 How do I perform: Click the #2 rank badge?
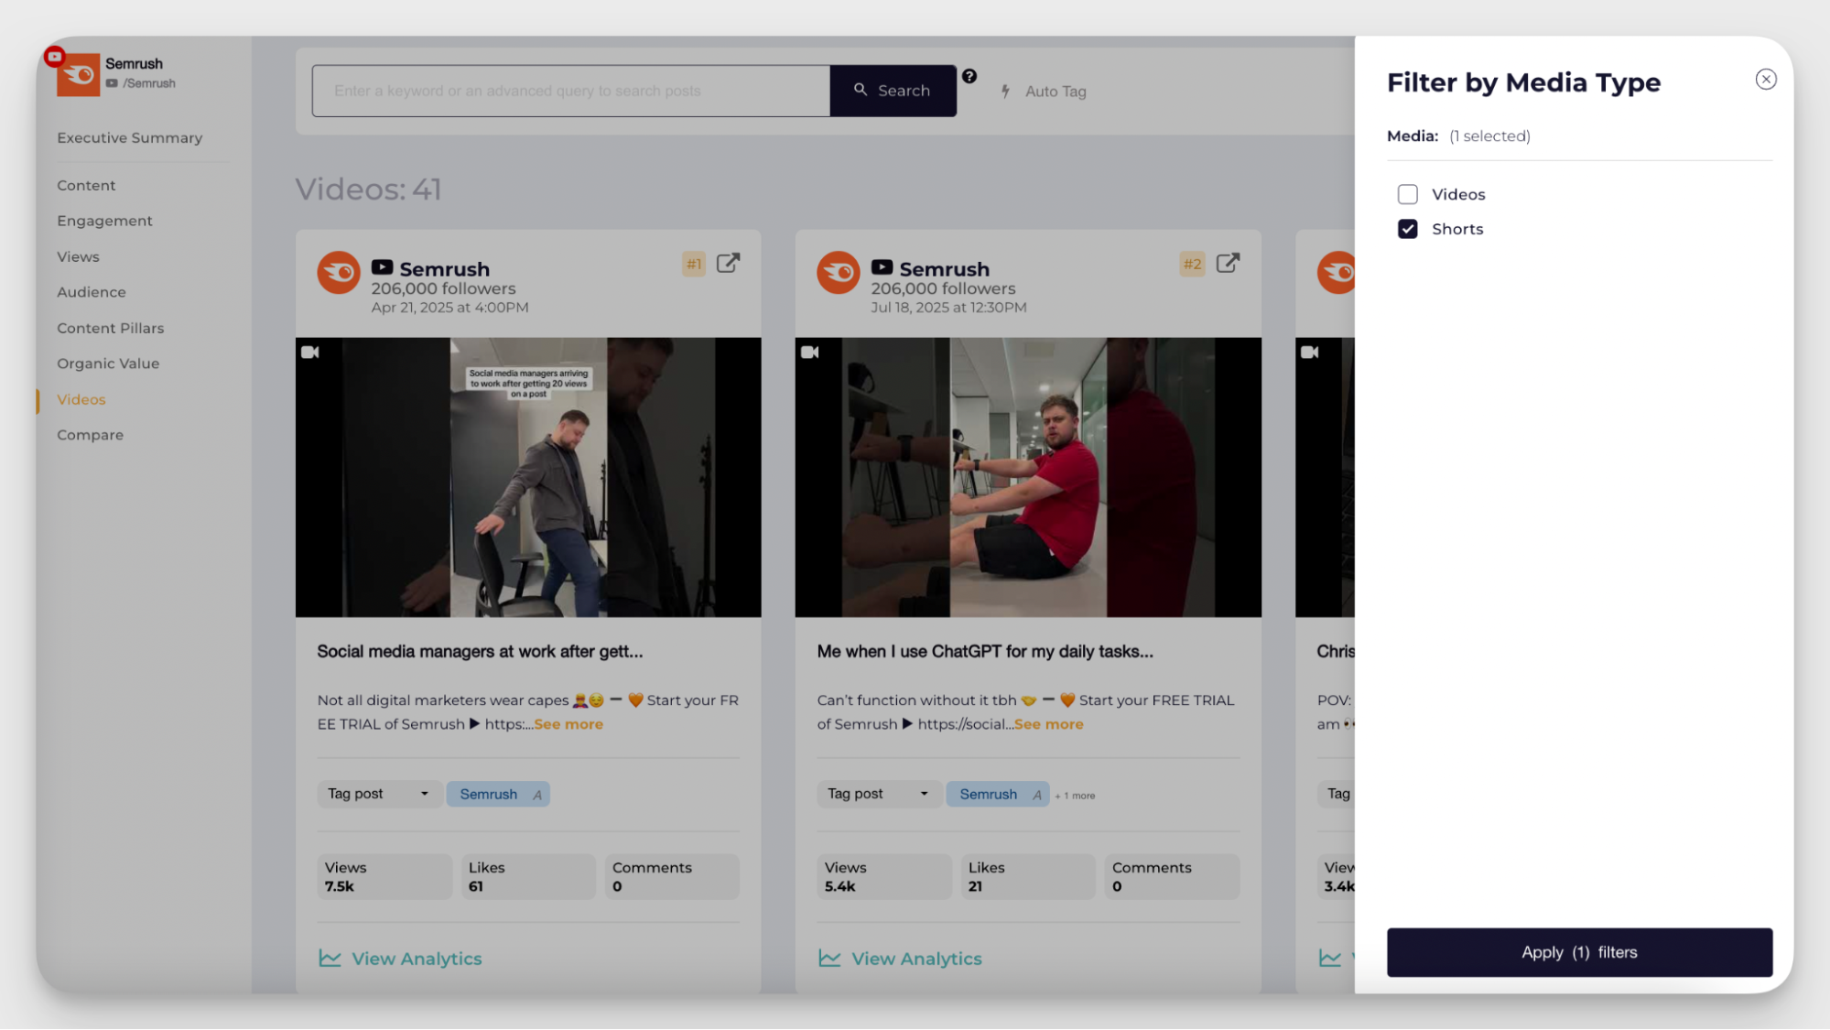[1191, 265]
